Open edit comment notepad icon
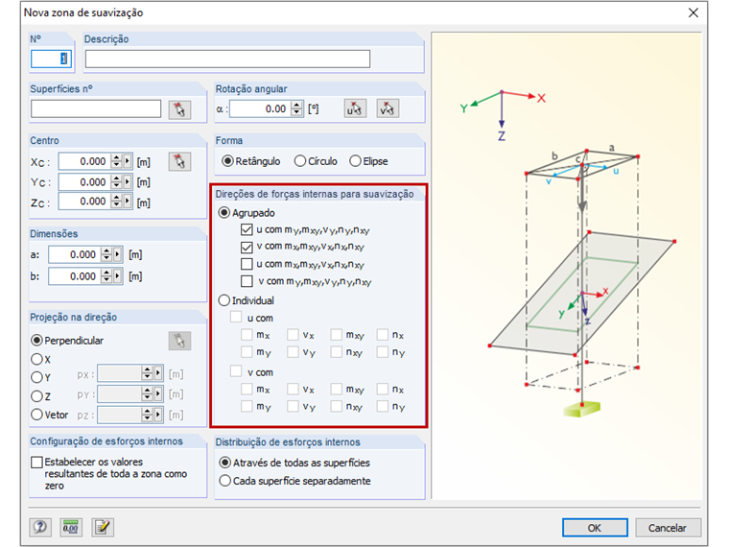Screen dimensions: 729x547 (x=103, y=527)
